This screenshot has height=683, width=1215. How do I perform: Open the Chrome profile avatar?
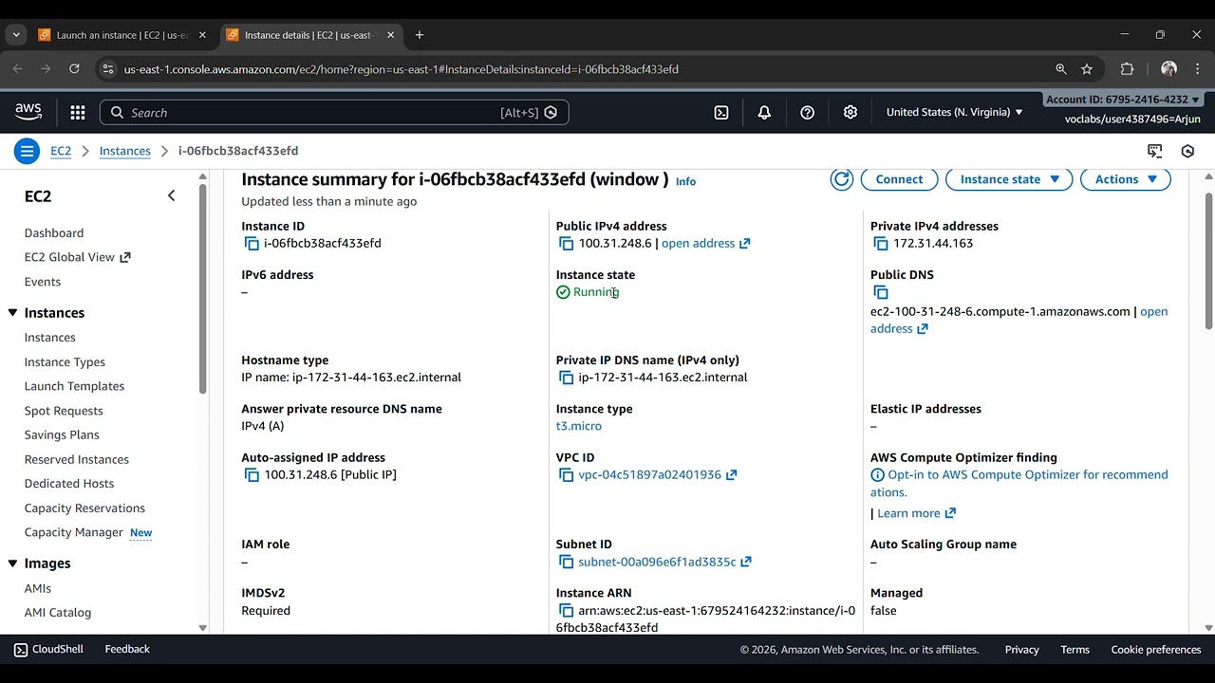point(1168,69)
